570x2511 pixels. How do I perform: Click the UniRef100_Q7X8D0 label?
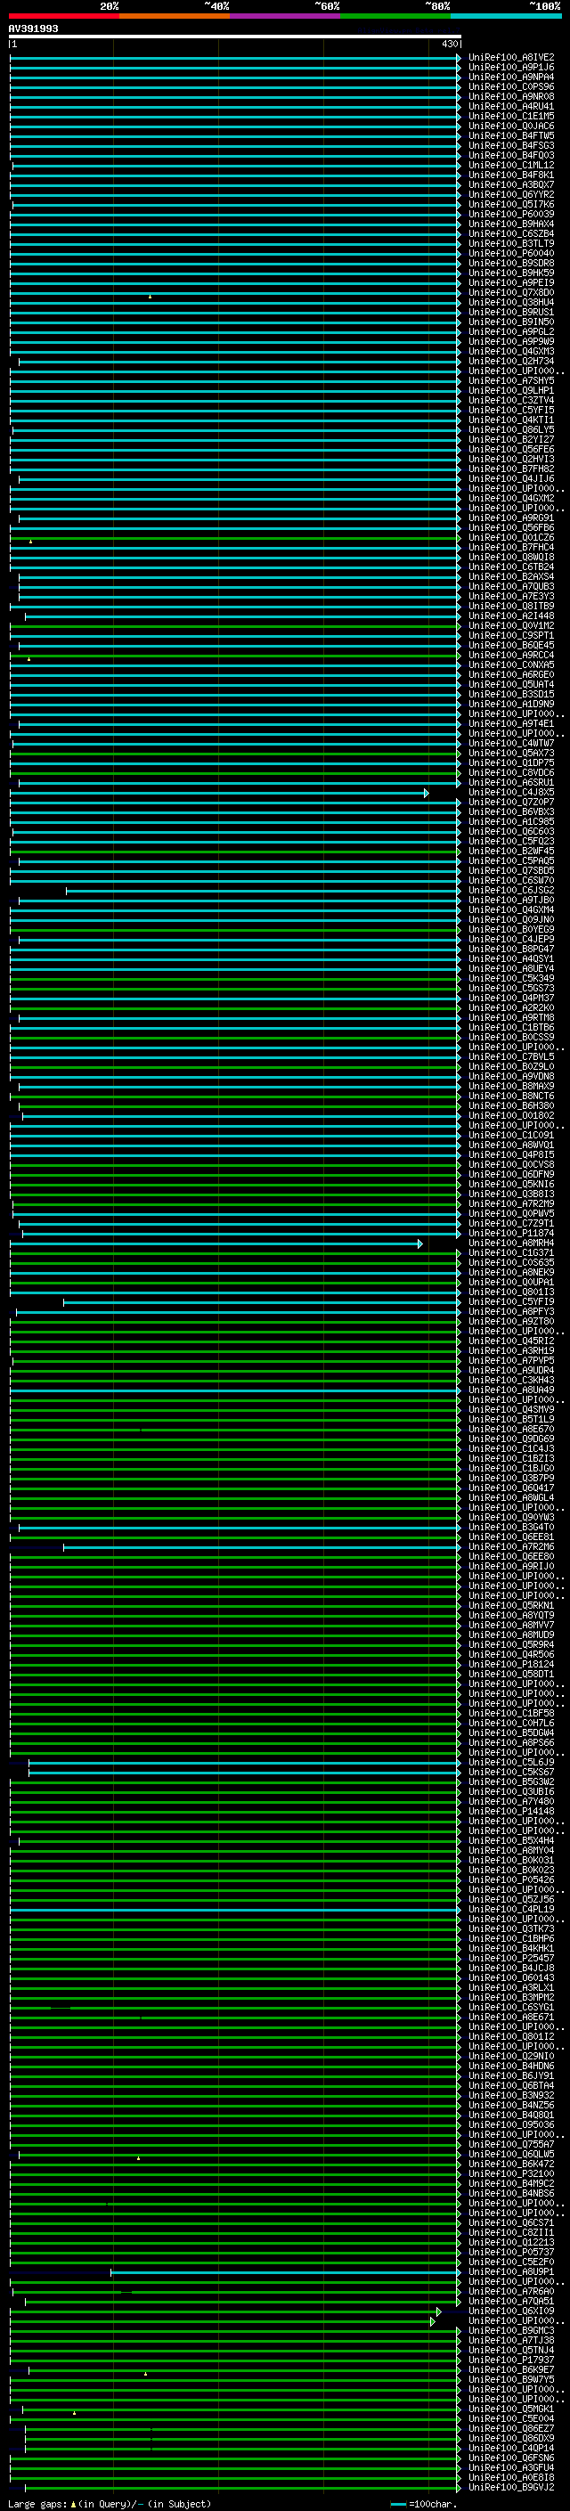point(510,292)
